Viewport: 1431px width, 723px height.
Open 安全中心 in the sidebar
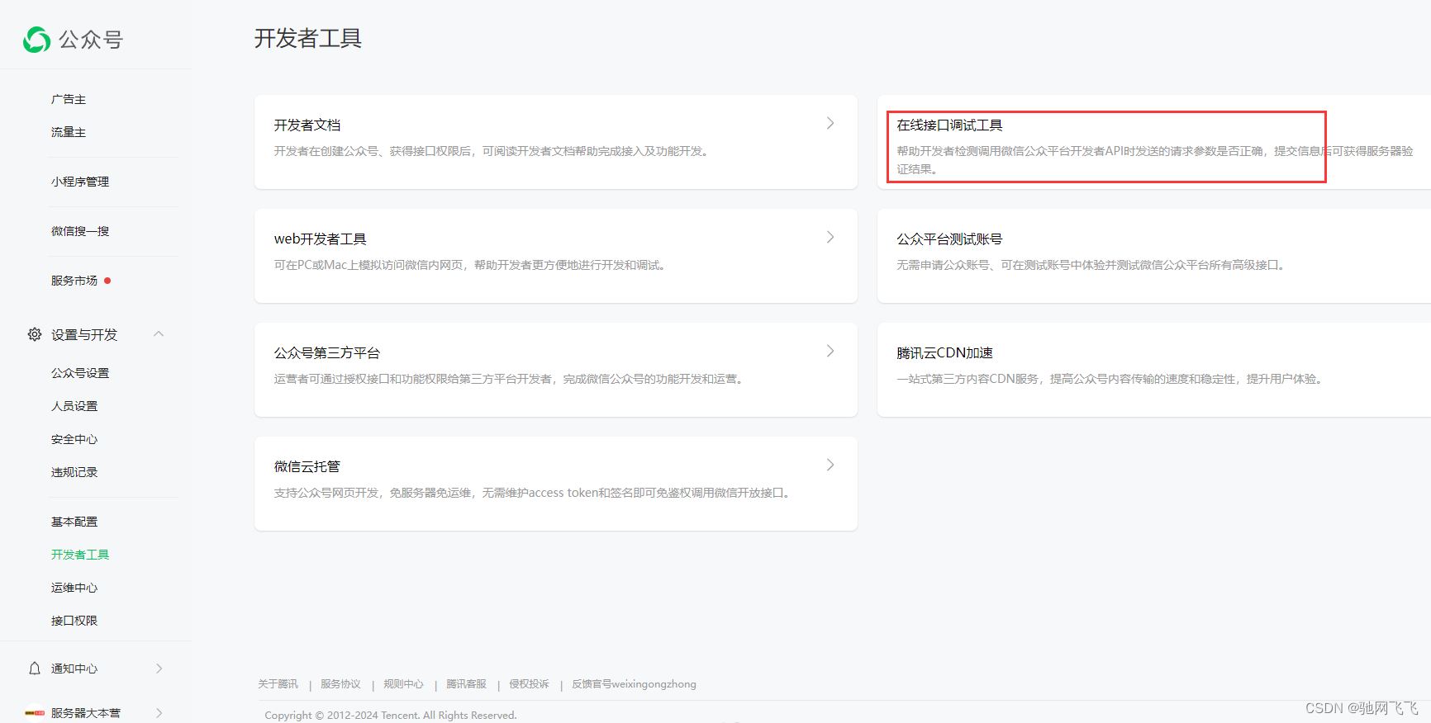pos(74,439)
